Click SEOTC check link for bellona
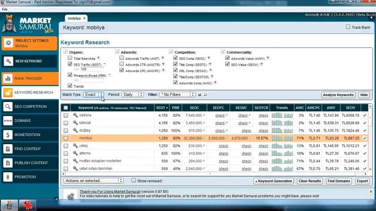Screen dimensions: 376x211 pos(220,115)
